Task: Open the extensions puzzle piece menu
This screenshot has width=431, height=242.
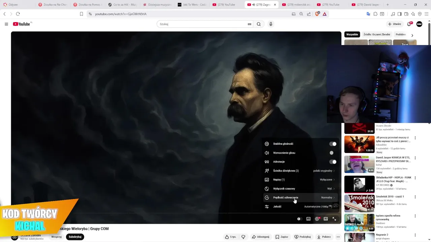Action: [x=375, y=14]
